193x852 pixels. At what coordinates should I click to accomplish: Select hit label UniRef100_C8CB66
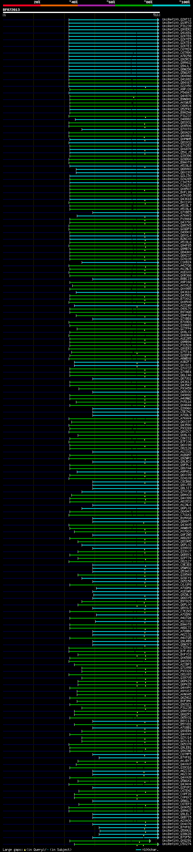tap(176, 481)
